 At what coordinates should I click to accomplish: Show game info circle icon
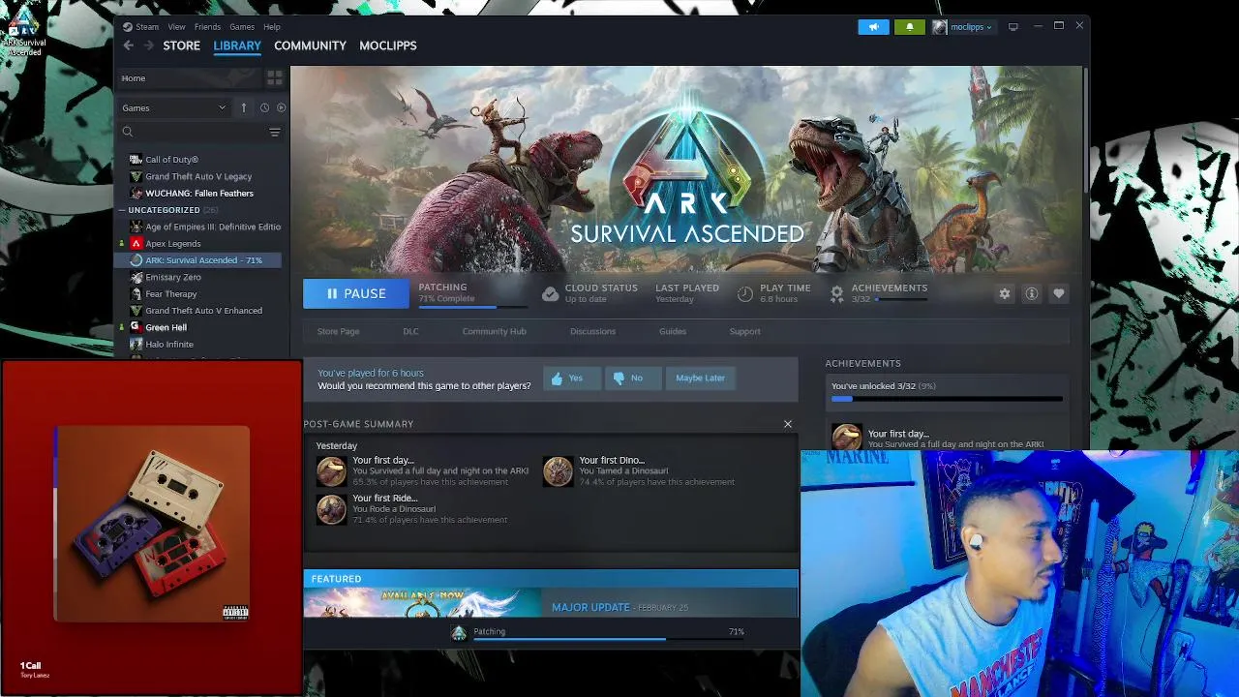coord(1032,293)
